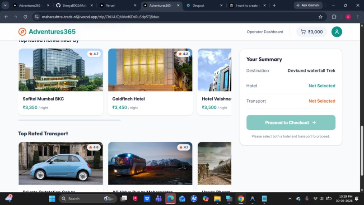Open the tab search dropdown arrow
364x205 pixels.
click(5, 5)
